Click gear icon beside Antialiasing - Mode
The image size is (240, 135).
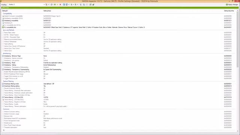[x=3, y=63]
